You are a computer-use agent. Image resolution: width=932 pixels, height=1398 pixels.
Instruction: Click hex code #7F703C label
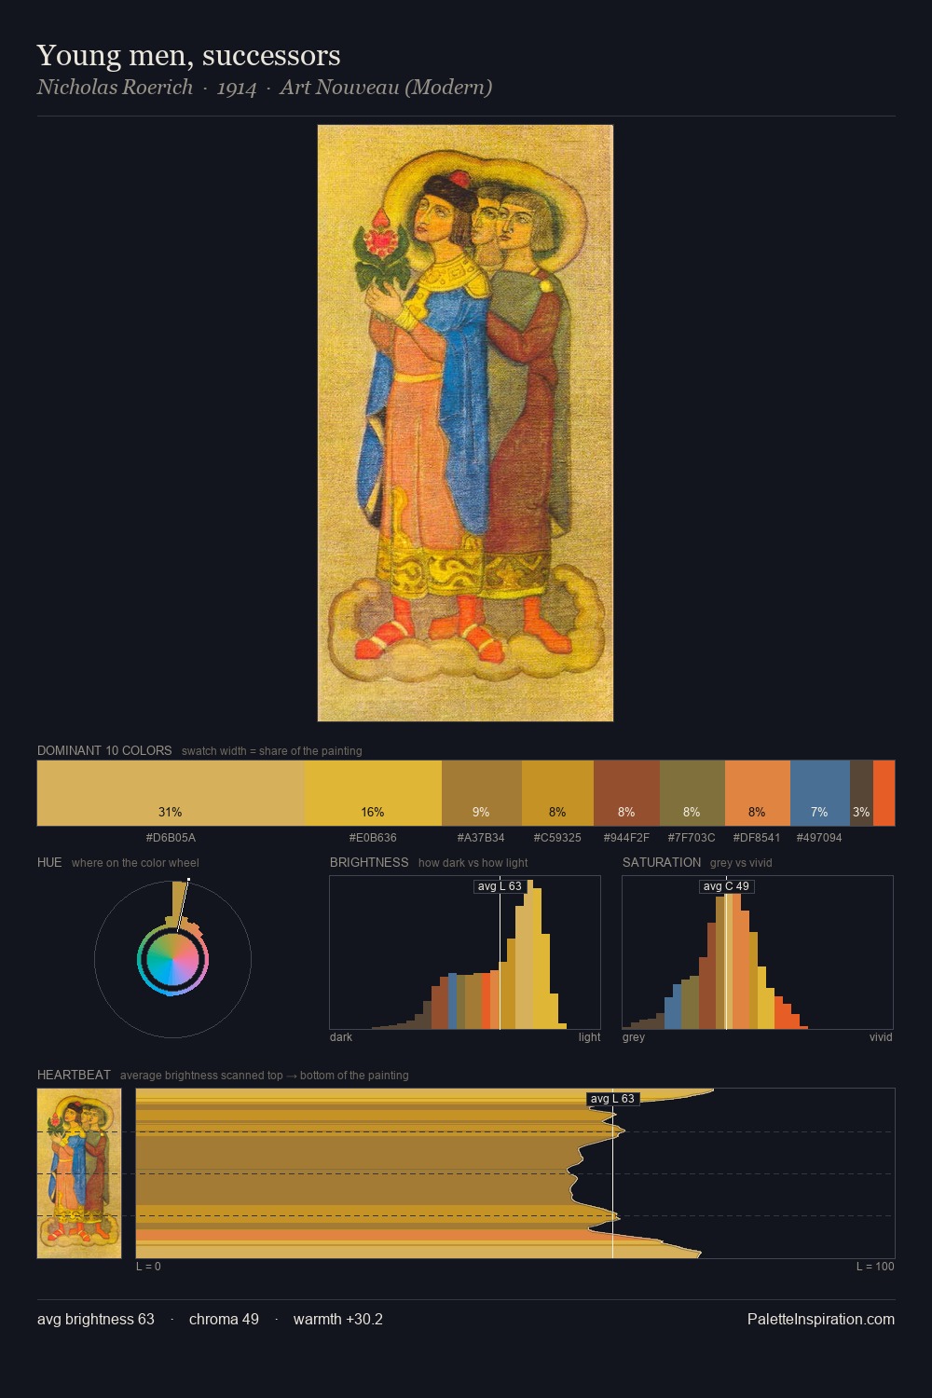(x=692, y=838)
